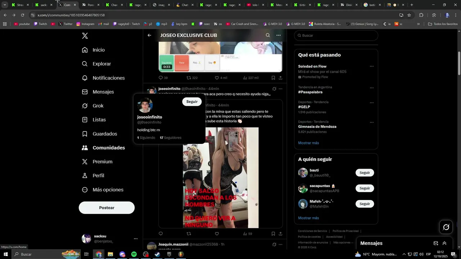Open Grok from the sidebar
Image resolution: width=461 pixels, height=259 pixels.
(93, 106)
